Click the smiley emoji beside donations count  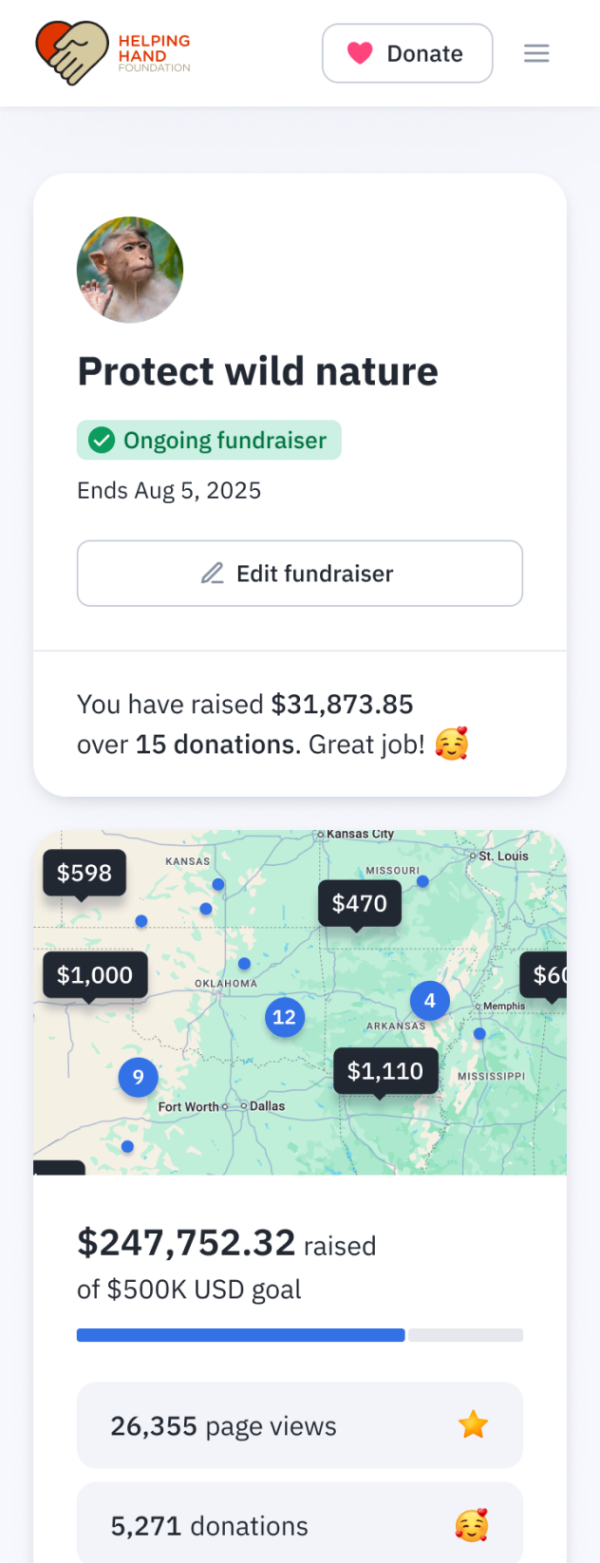click(472, 1526)
